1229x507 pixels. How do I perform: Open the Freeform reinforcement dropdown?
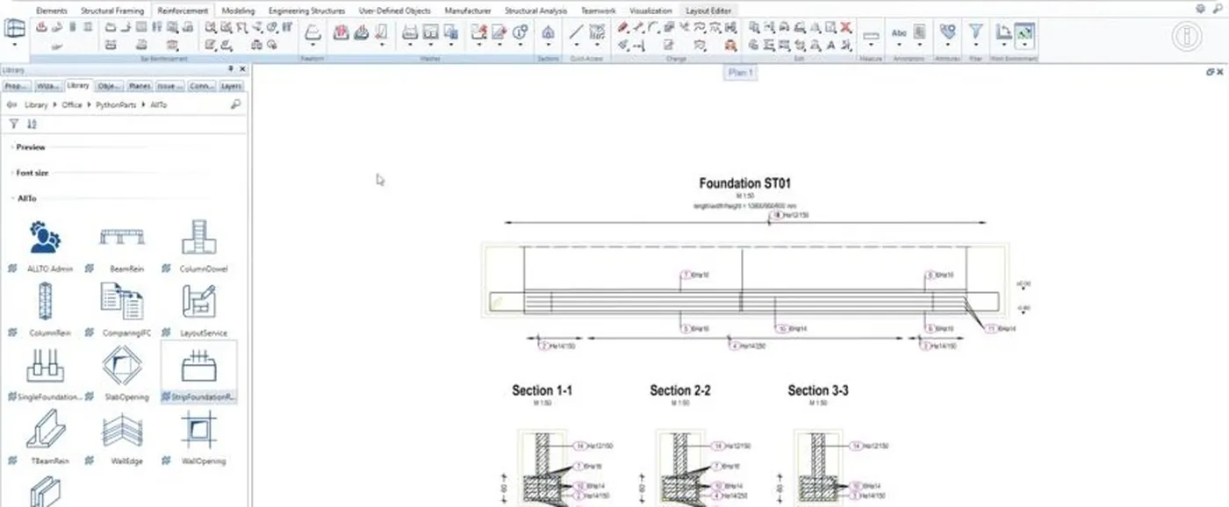(313, 44)
